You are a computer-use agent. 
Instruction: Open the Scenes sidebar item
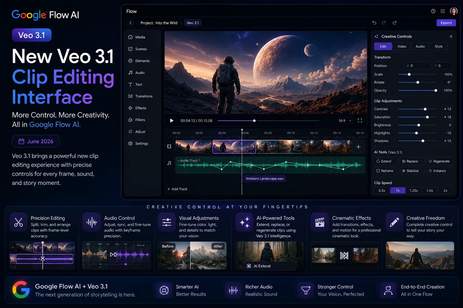pos(138,49)
